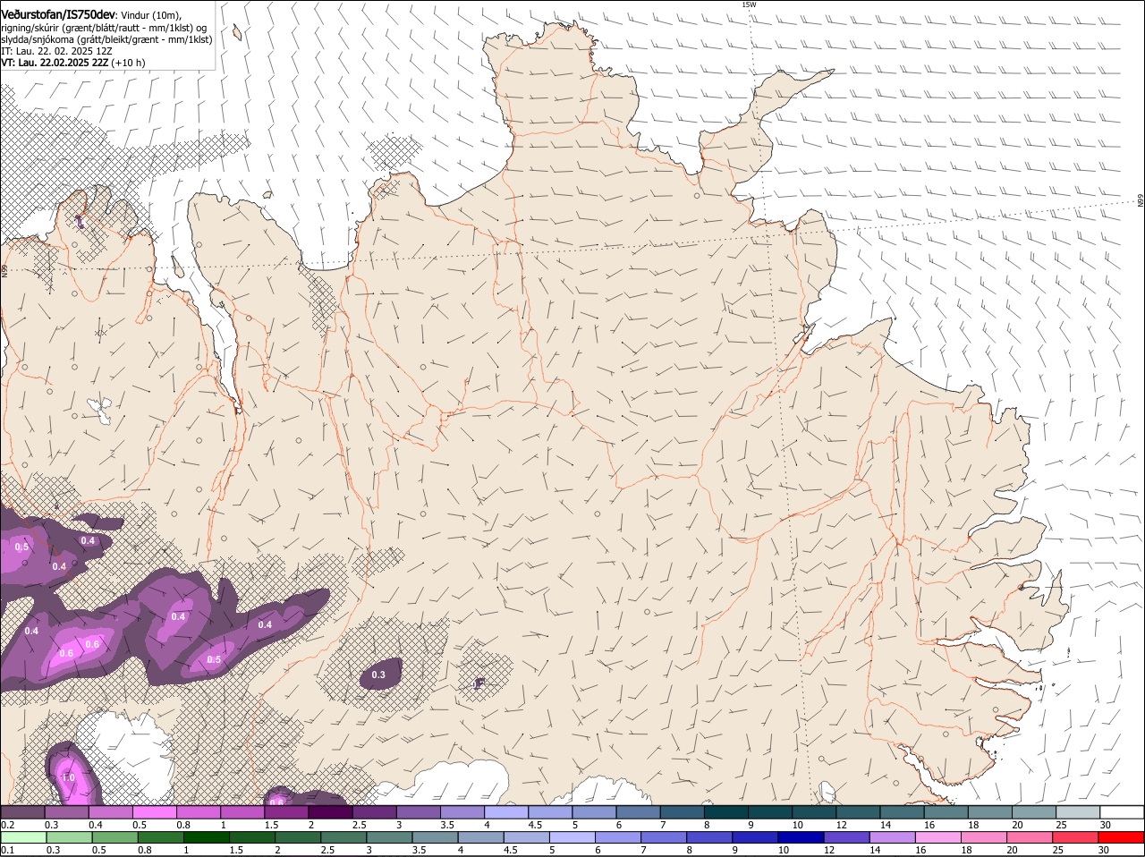Click the 0.2 label under the snow legend
Screen dimensions: 1145x857
coord(7,825)
